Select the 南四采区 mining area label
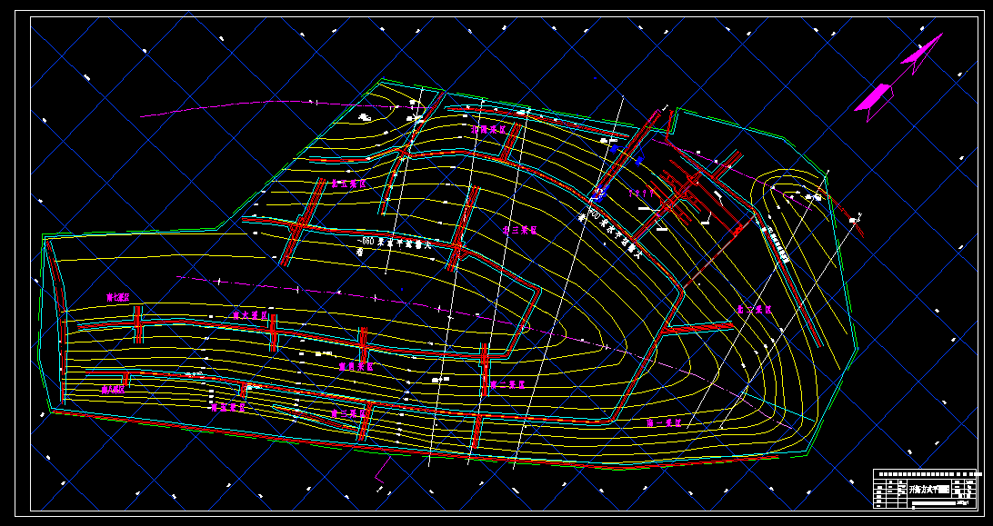993x526 pixels. point(356,366)
